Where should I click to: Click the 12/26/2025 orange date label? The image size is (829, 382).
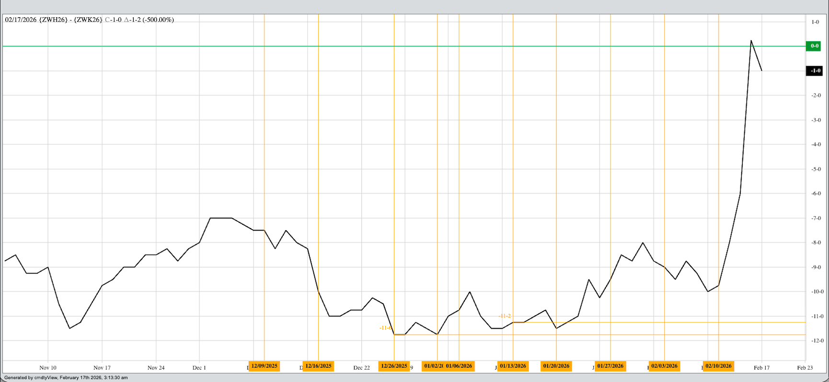coord(394,366)
